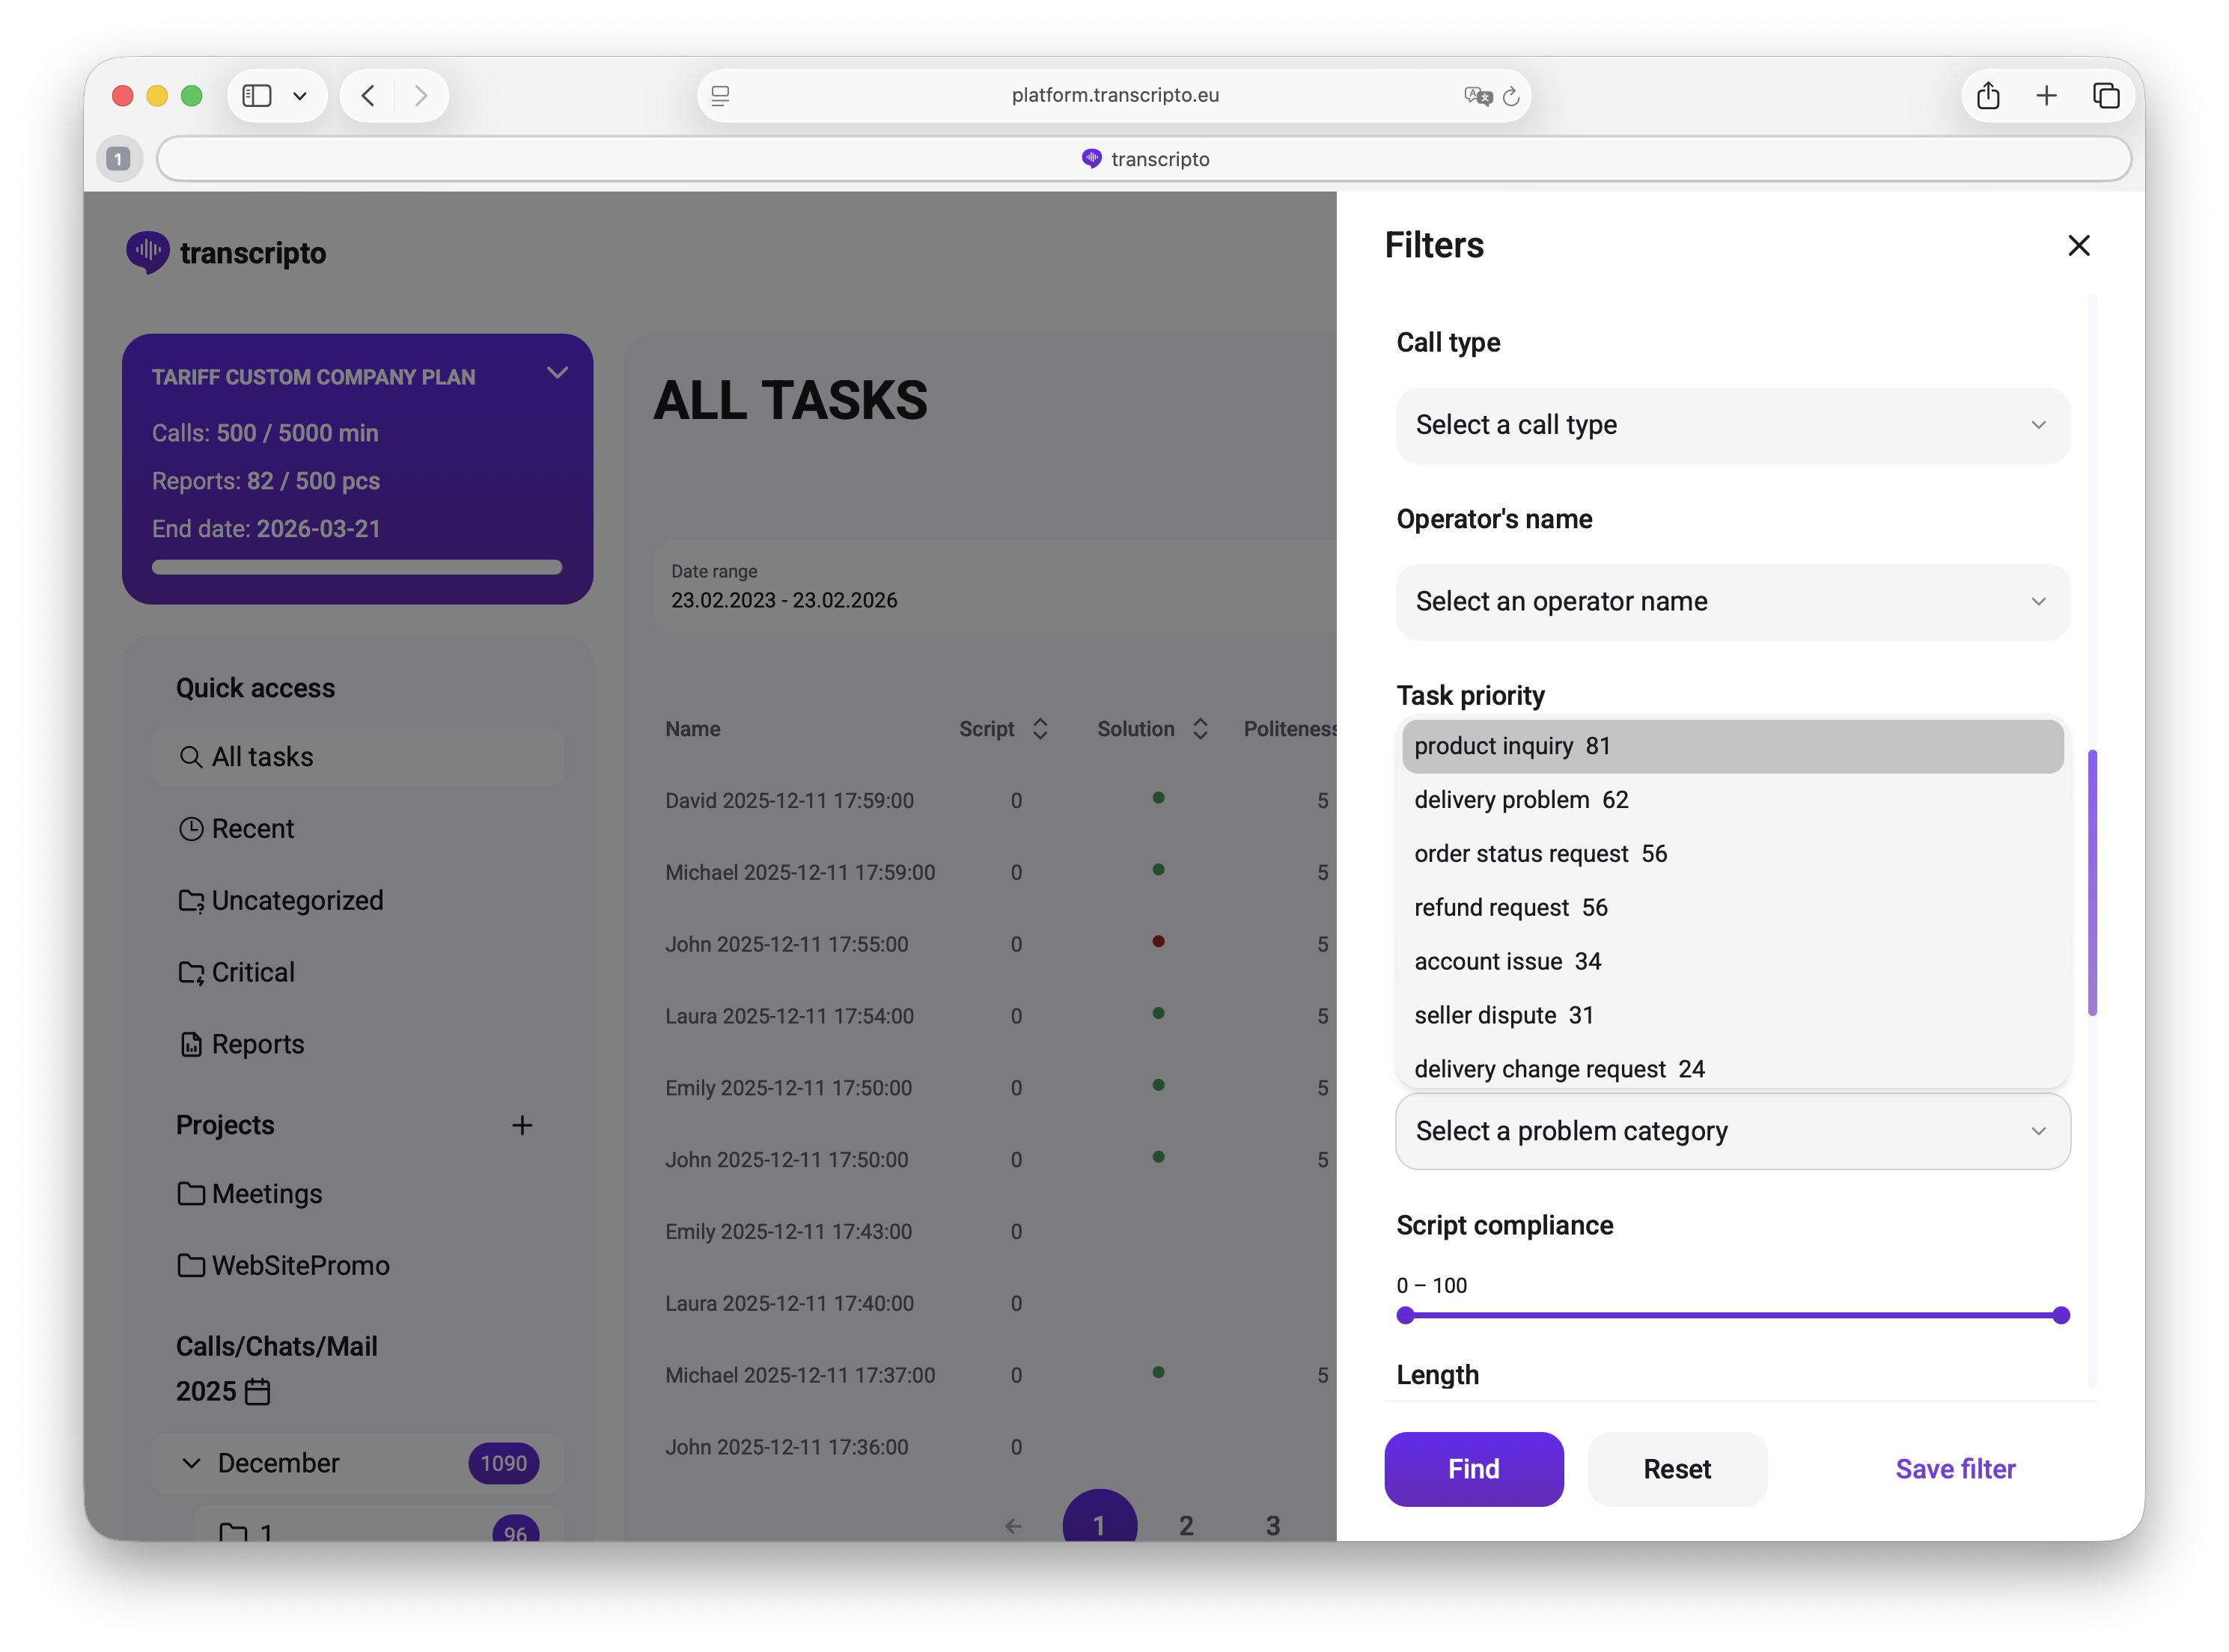This screenshot has width=2229, height=1652.
Task: Close the Filters panel
Action: point(2078,245)
